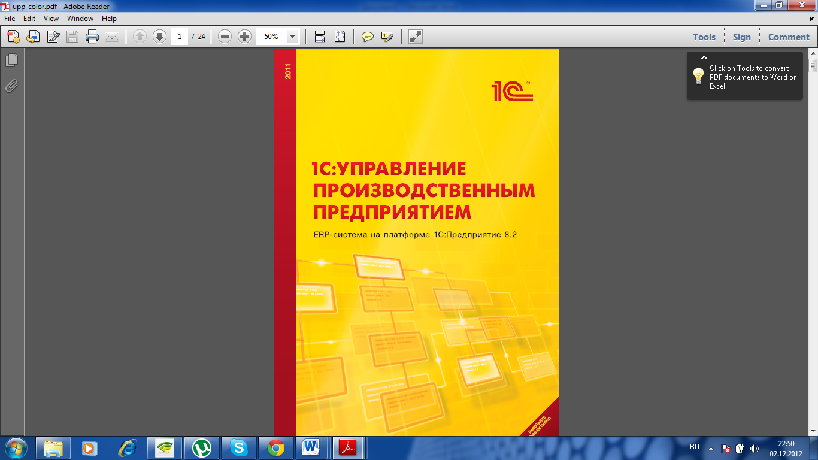Open uTorrent from the taskbar

(x=202, y=447)
